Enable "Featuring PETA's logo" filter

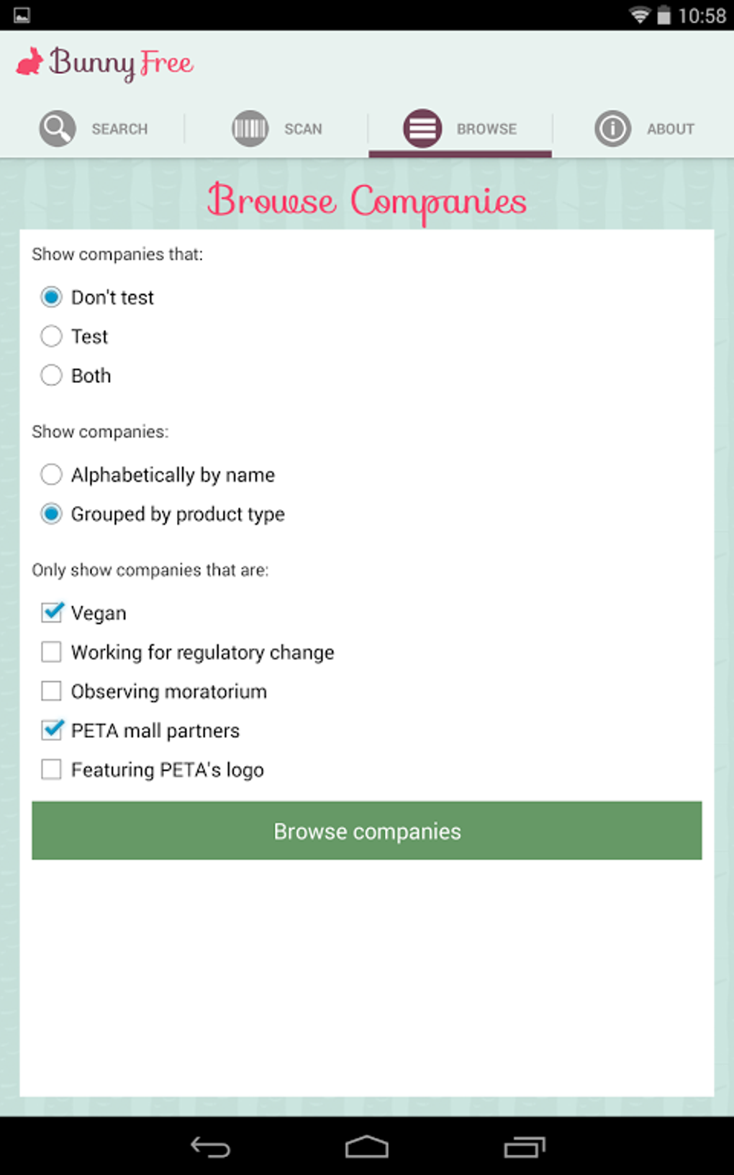(x=52, y=770)
